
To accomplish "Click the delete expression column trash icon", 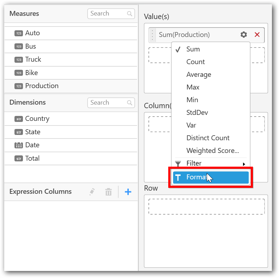I will (108, 192).
